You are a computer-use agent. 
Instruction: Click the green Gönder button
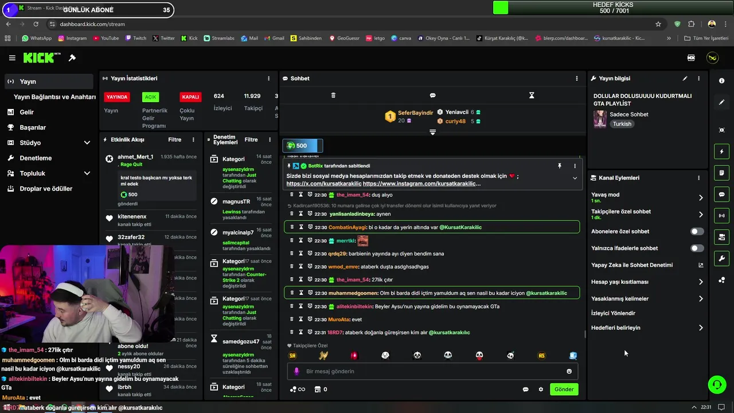(564, 389)
